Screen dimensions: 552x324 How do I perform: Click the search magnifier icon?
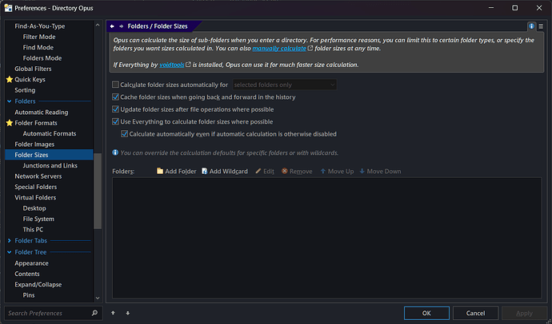pyautogui.click(x=94, y=313)
